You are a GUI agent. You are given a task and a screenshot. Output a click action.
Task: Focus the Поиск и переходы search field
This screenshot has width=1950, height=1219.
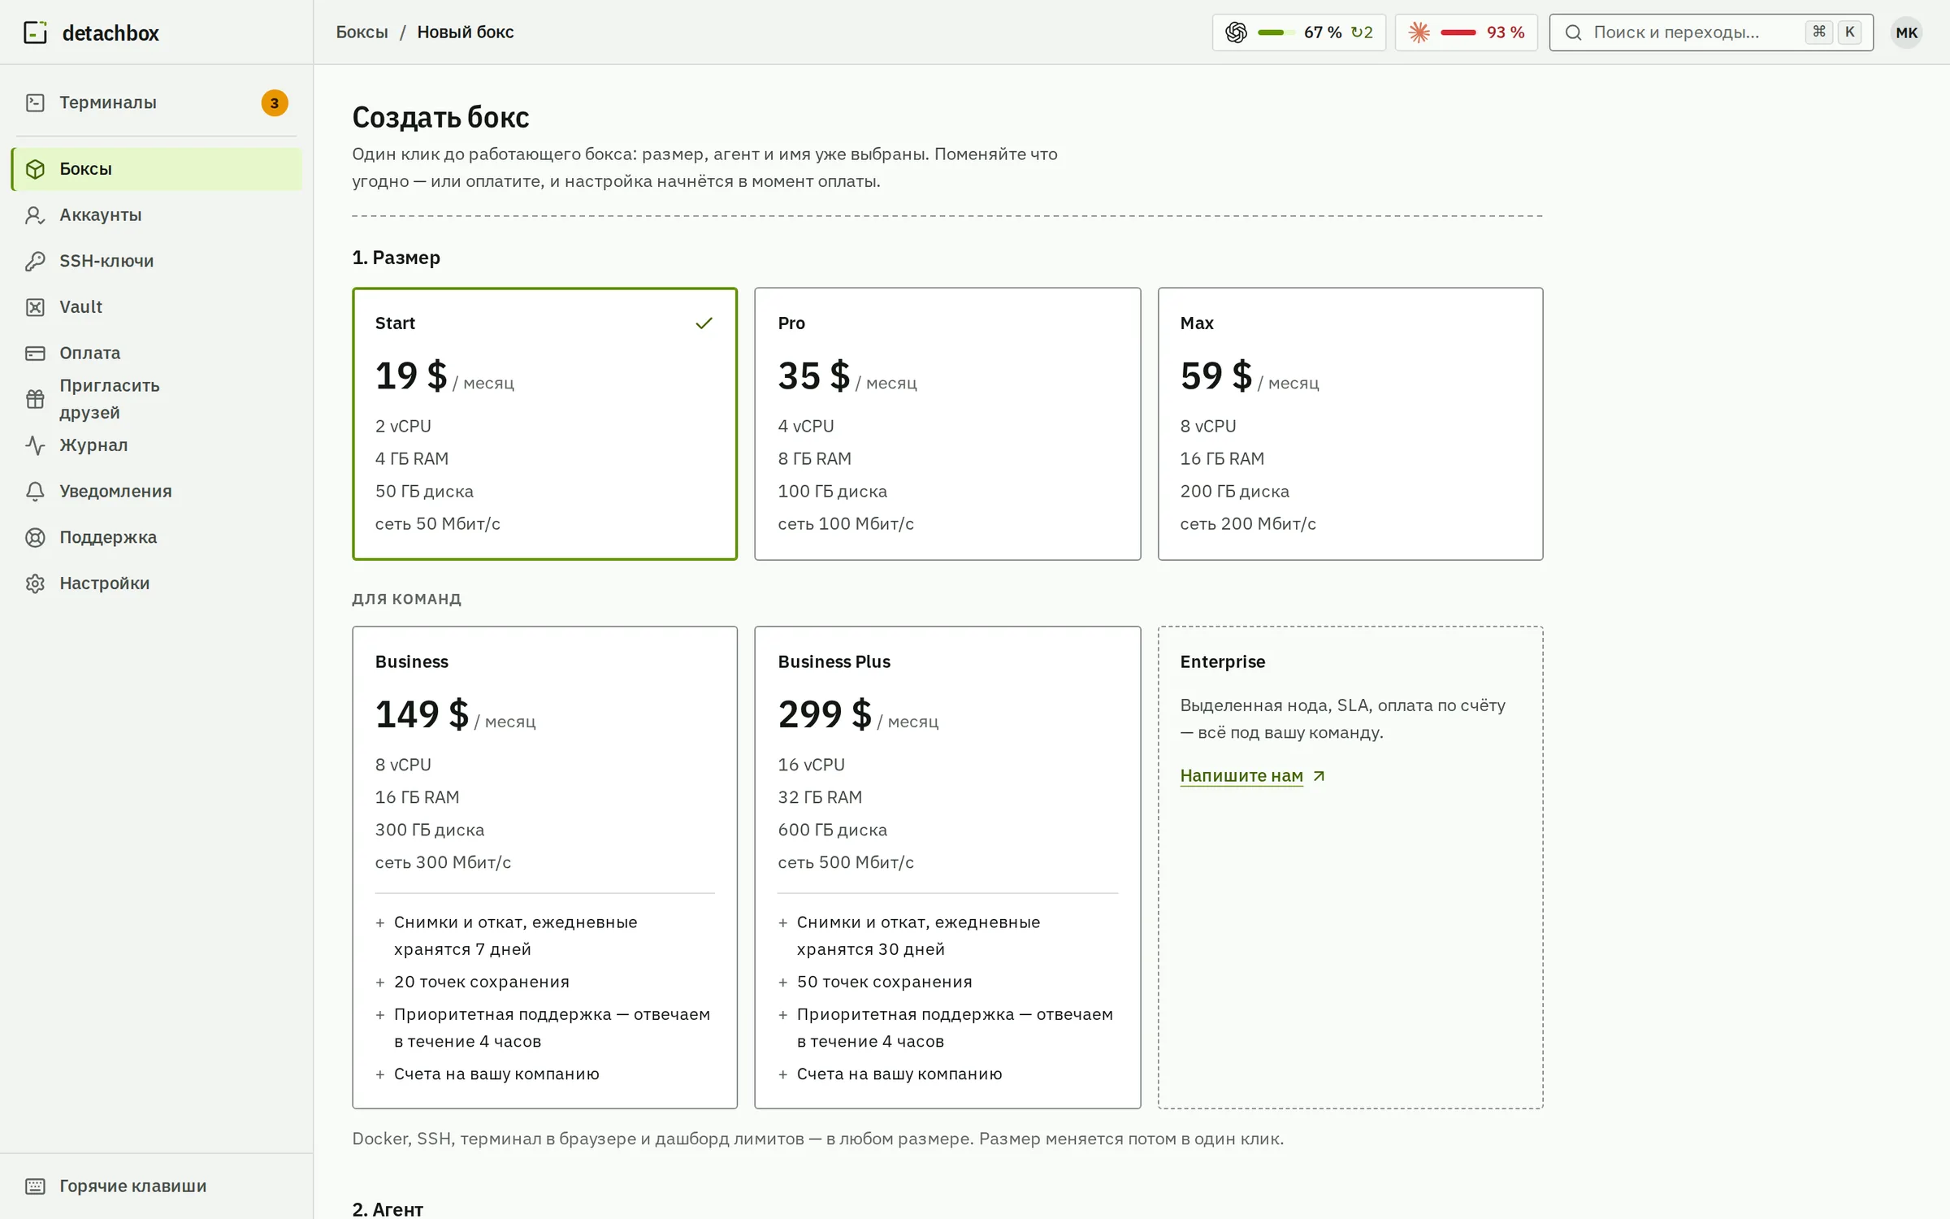coord(1711,33)
